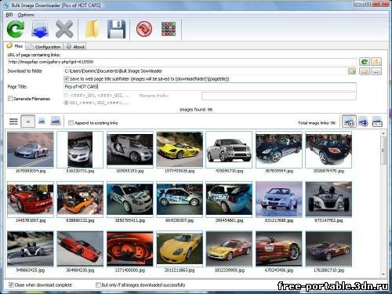This screenshot has height=294, width=392.
Task: Click the rightmost image filter icon in thumbnail toolbar
Action: pos(377,122)
